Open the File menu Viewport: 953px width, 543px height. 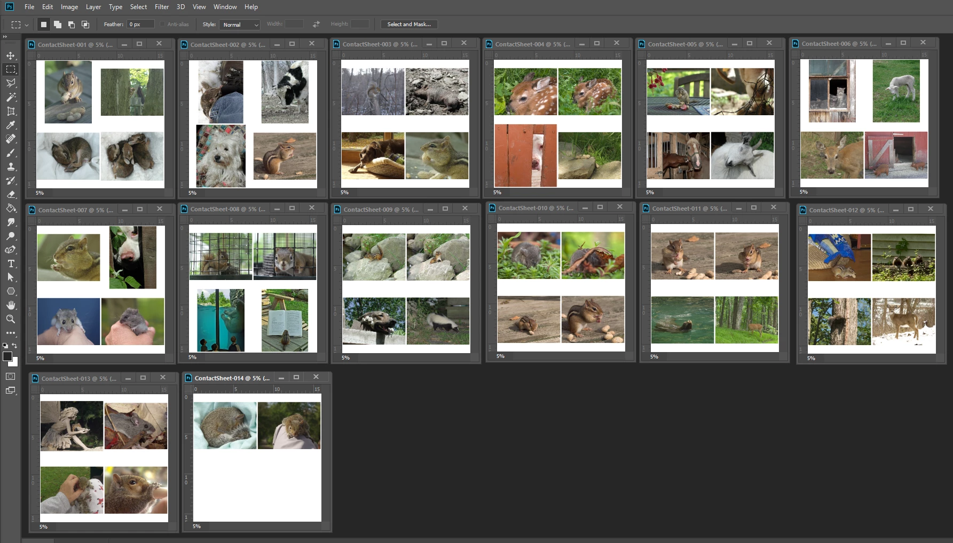pos(29,7)
